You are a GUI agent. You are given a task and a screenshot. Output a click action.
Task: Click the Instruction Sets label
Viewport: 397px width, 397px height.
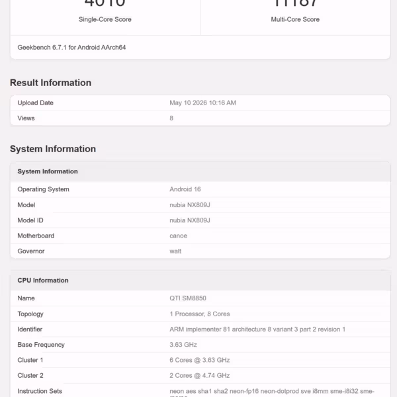(x=40, y=391)
